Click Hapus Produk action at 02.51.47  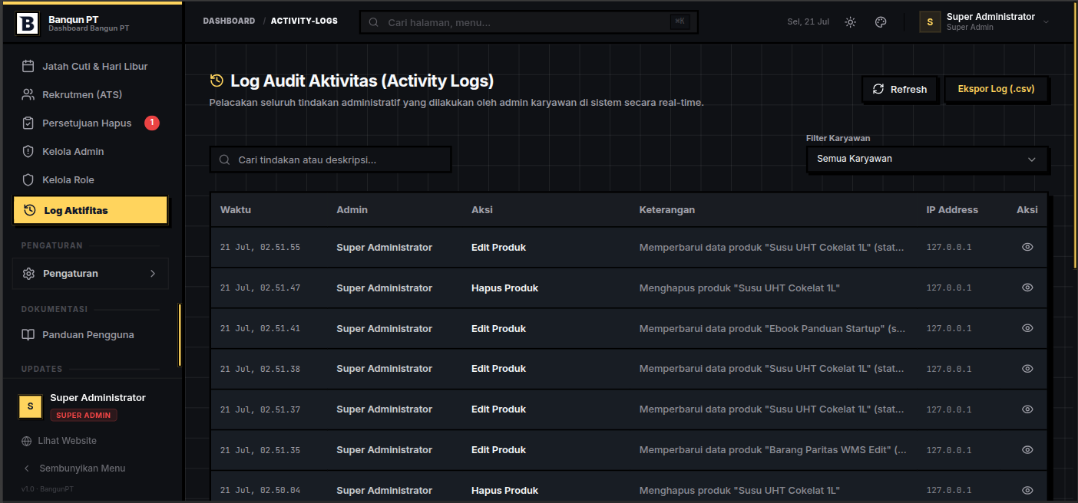[504, 288]
